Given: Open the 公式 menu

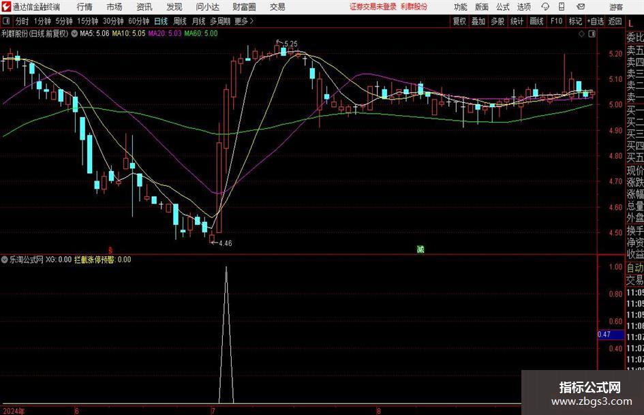Looking at the screenshot, I should (x=503, y=7).
